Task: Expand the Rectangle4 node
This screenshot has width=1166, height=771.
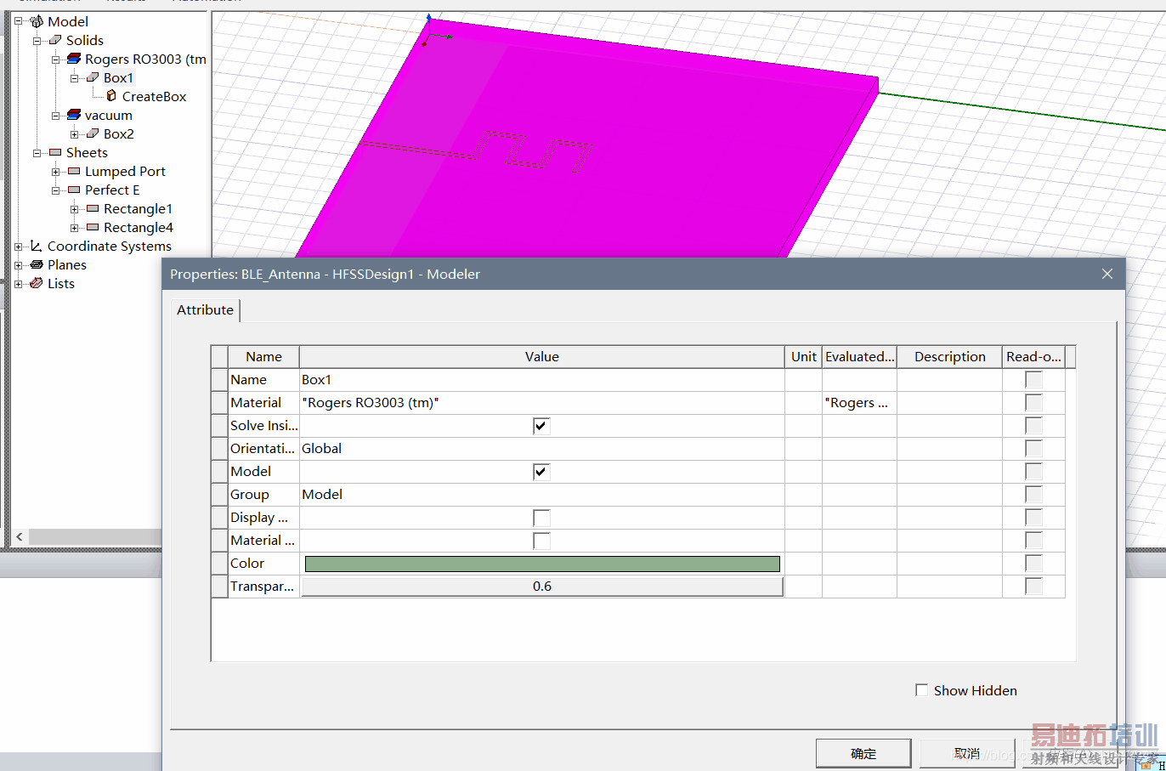Action: pos(74,228)
